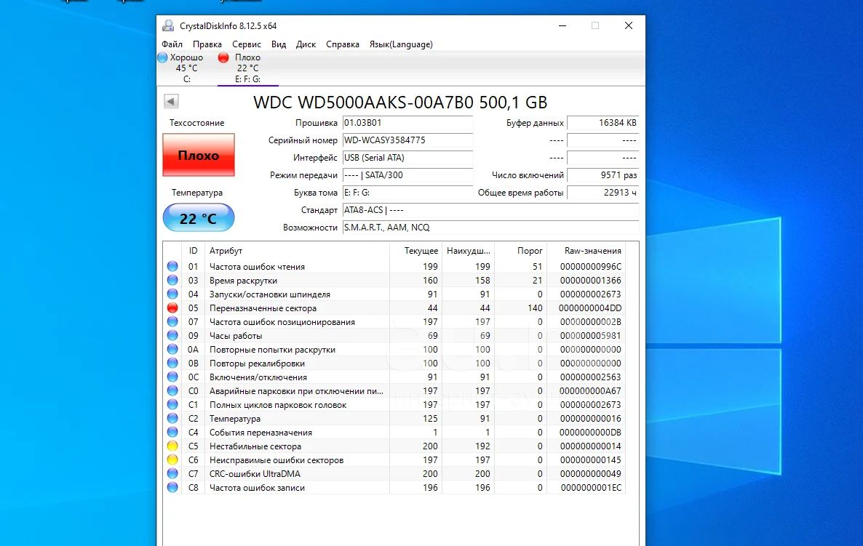Close the CrystalDiskInfo window
This screenshot has height=546, width=863.
[x=629, y=26]
